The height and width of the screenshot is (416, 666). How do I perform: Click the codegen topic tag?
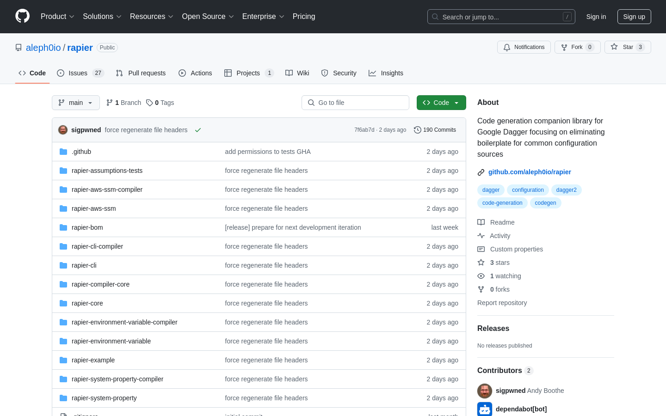point(545,203)
